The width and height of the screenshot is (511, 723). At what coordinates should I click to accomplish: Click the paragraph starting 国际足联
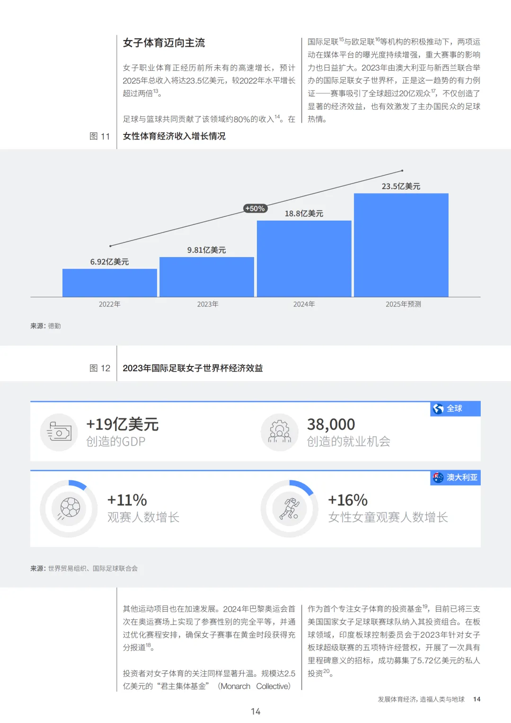click(x=394, y=80)
